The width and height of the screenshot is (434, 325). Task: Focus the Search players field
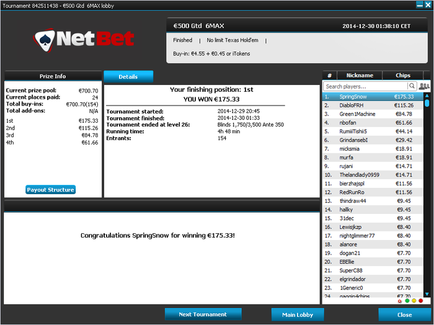point(365,86)
